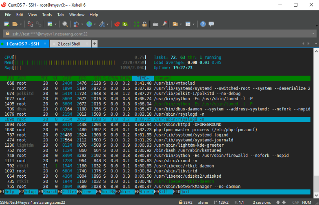This screenshot has width=319, height=205.
Task: Click the Open session folder icon
Action: (x=15, y=24)
